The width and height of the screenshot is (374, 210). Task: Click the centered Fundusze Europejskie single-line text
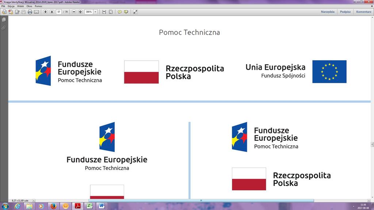point(107,160)
